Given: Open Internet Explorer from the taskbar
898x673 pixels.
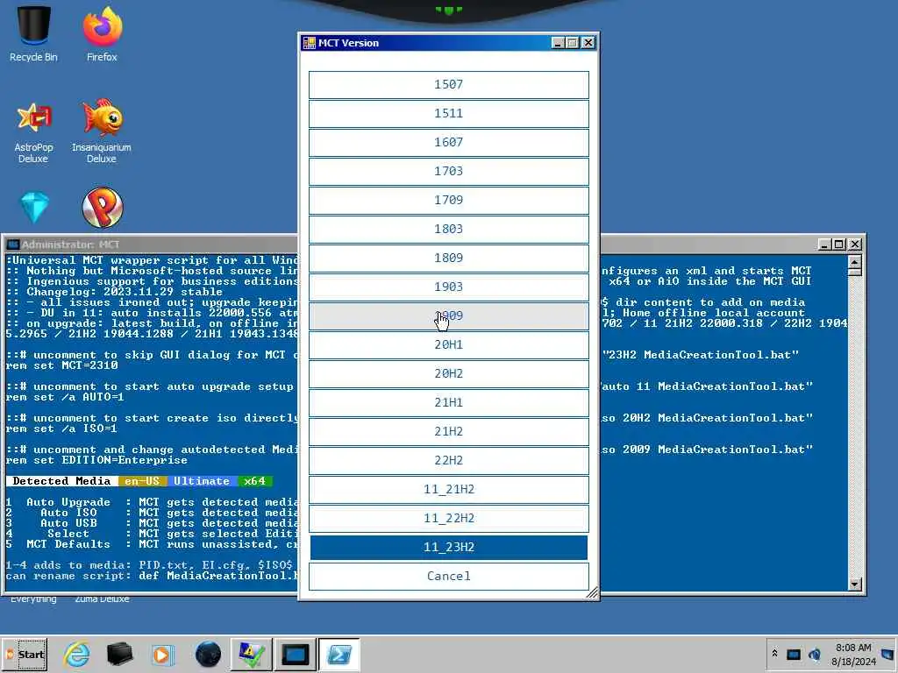Looking at the screenshot, I should [x=77, y=654].
